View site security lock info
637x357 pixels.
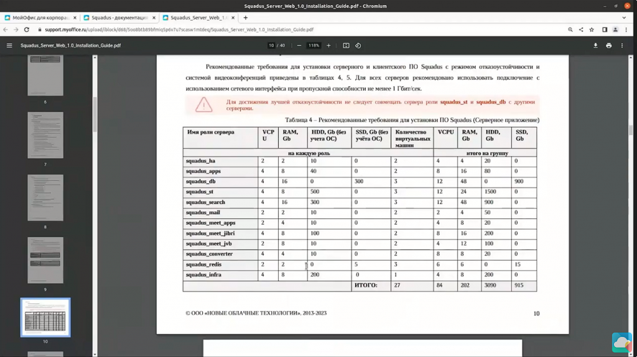(x=40, y=30)
